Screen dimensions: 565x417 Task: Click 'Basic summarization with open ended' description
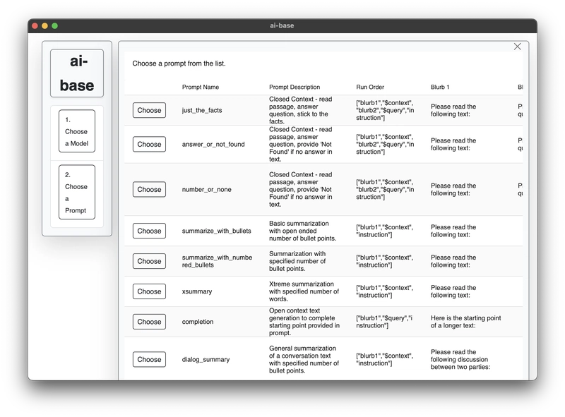click(303, 231)
